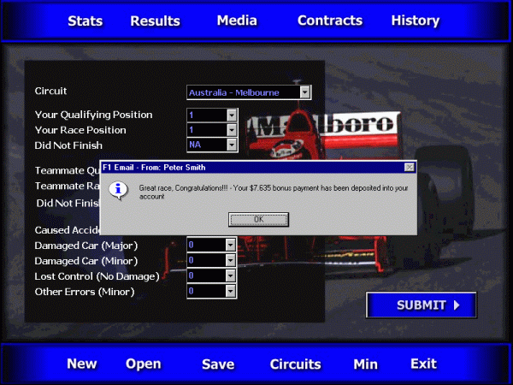
Task: Click OK in the F1 Email dialog
Action: pos(258,219)
